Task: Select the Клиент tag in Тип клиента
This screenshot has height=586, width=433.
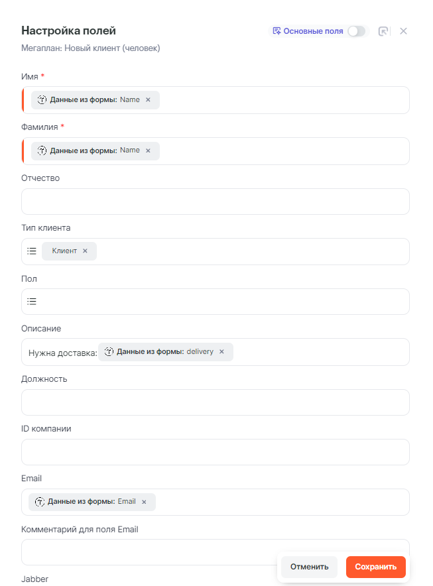Action: (x=64, y=251)
